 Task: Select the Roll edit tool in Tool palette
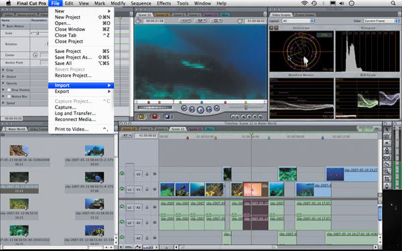click(387, 151)
